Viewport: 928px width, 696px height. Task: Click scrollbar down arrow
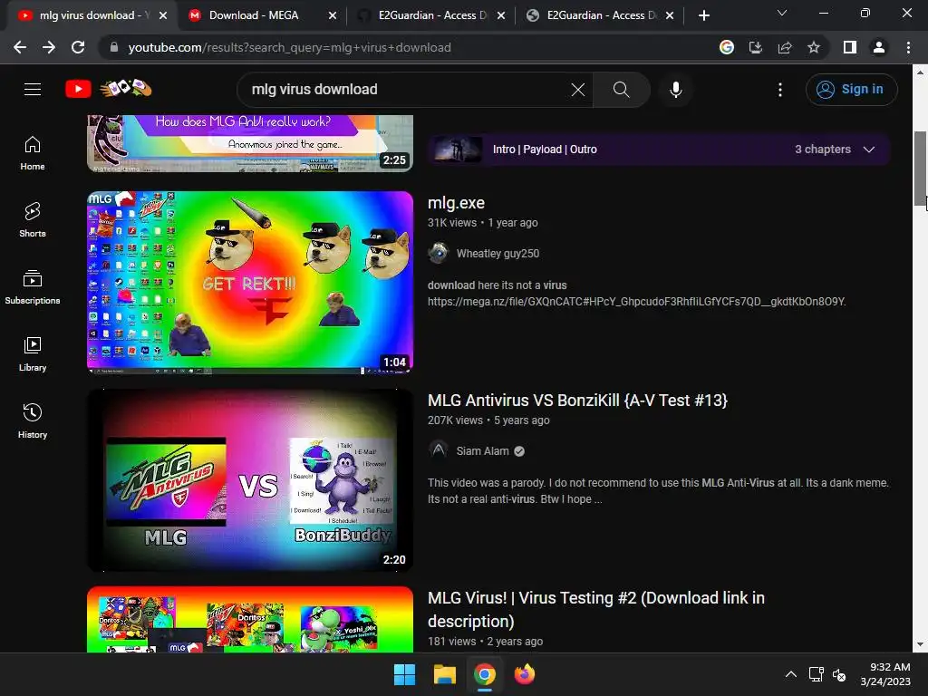(920, 644)
